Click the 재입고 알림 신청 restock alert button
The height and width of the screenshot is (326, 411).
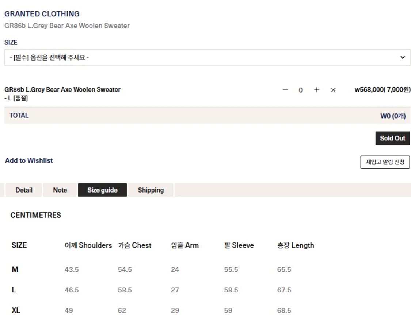coord(385,162)
